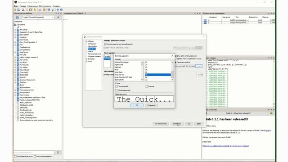Viewport: 288px width, 162px height.
Task: Click the first variable's matrix icon
Action: 205,20
